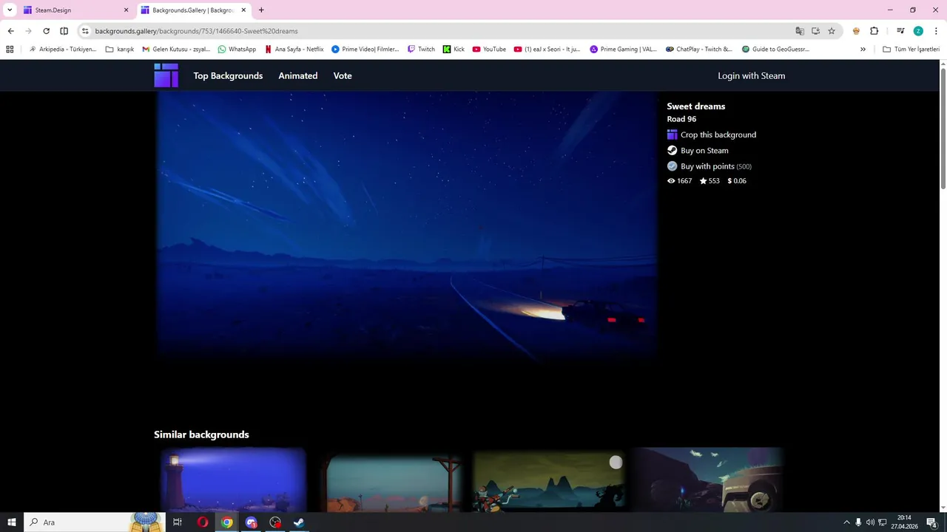The height and width of the screenshot is (532, 947).
Task: Click the star favorites icon next to 553
Action: click(703, 180)
